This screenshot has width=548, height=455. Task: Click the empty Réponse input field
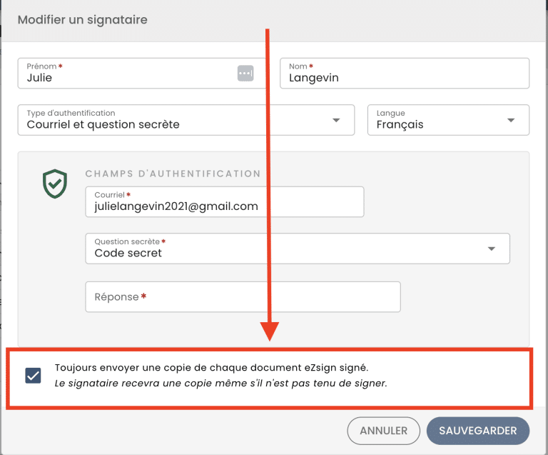click(243, 297)
